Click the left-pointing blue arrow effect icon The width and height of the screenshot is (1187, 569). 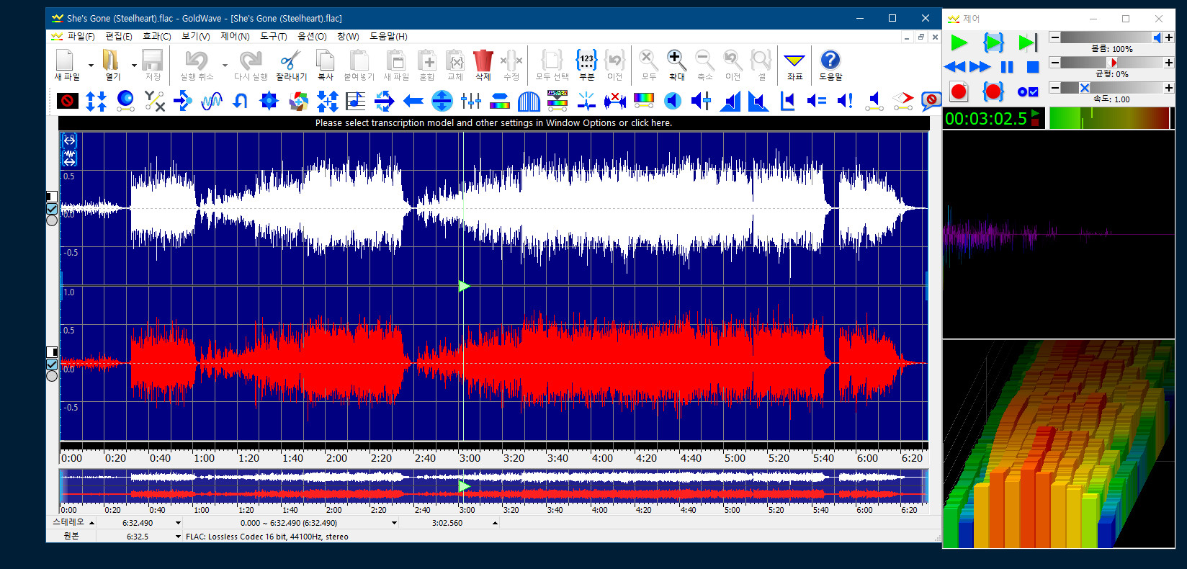[413, 101]
